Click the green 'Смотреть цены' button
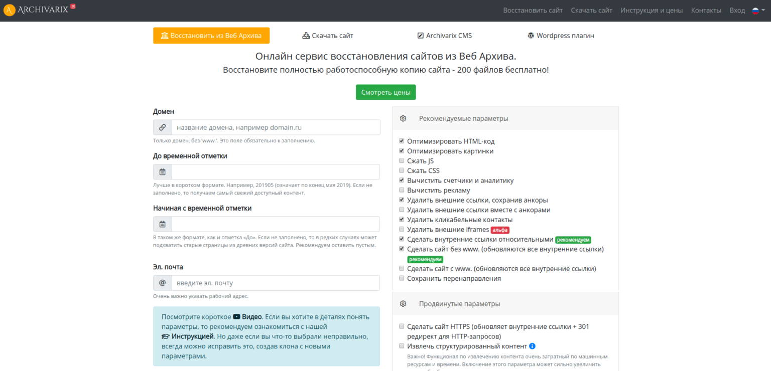 (x=385, y=92)
